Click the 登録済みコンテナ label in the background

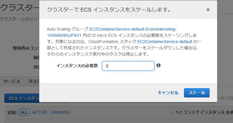click(26, 48)
